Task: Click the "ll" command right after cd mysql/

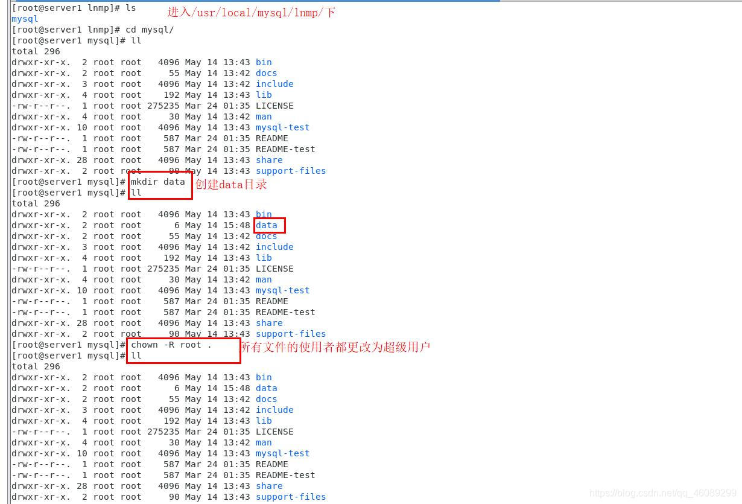Action: (x=136, y=40)
